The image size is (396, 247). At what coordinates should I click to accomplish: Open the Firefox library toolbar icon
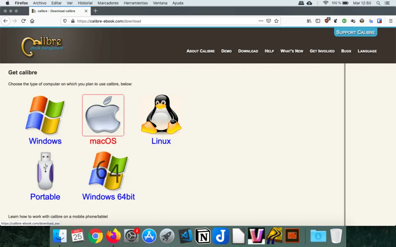coord(309,21)
